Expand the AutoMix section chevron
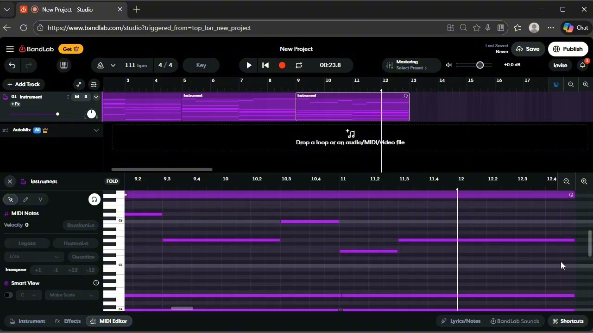 coord(96,130)
